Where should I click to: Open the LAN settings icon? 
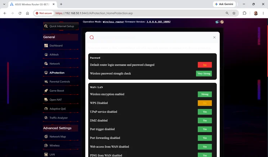coord(46,154)
